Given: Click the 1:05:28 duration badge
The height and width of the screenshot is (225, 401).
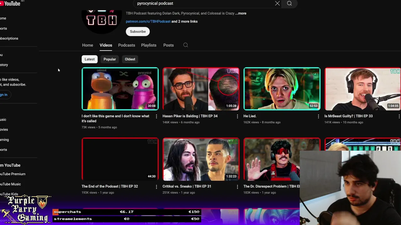Looking at the screenshot, I should point(231,106).
